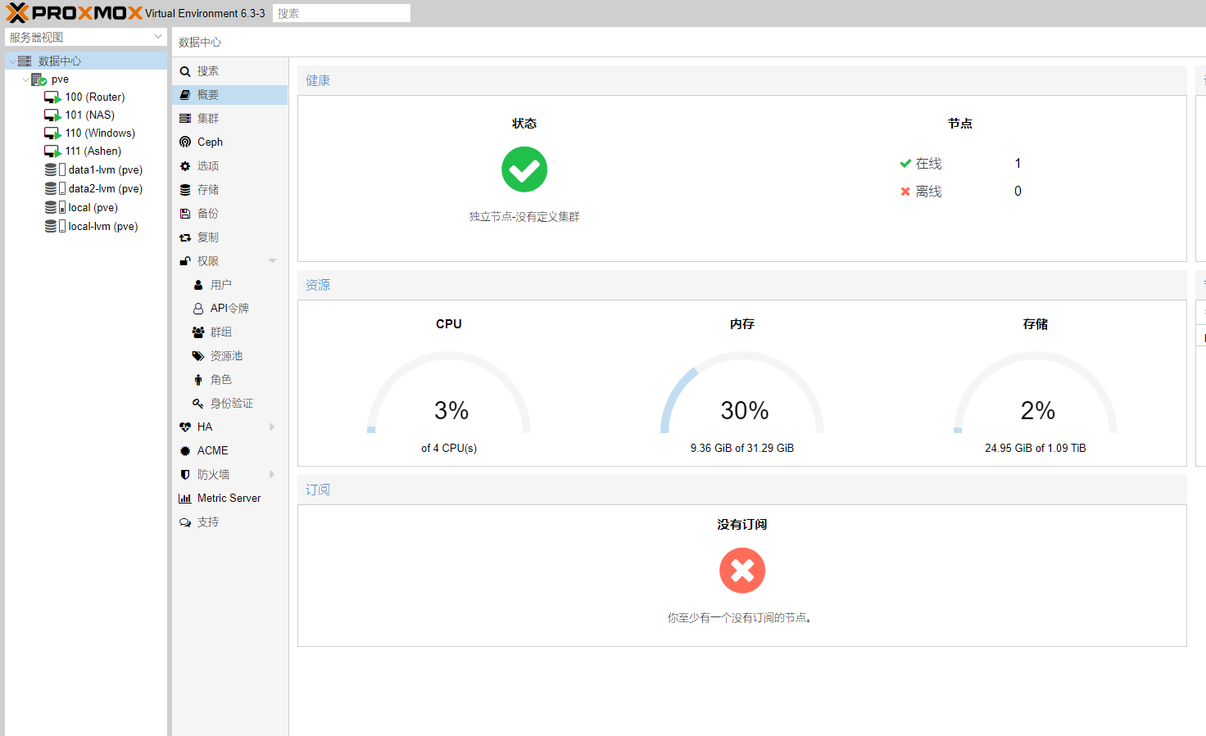Click the HA heartbeat icon
This screenshot has height=736, width=1206.
point(185,427)
